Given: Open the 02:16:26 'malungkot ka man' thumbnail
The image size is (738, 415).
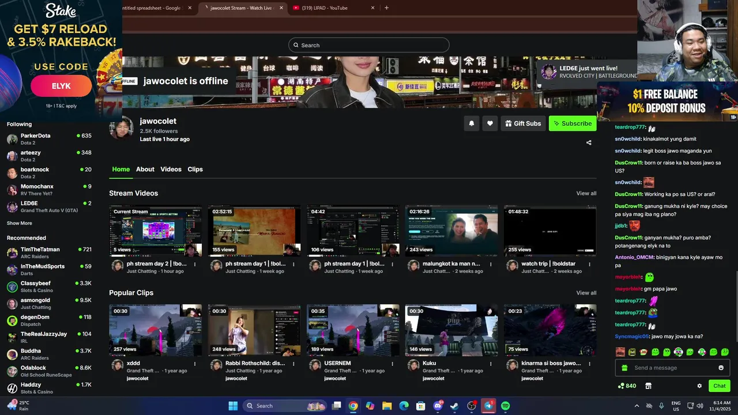Looking at the screenshot, I should click(x=451, y=231).
